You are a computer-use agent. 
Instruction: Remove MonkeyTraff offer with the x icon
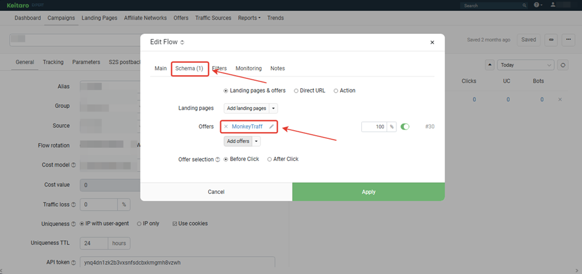[x=226, y=127]
